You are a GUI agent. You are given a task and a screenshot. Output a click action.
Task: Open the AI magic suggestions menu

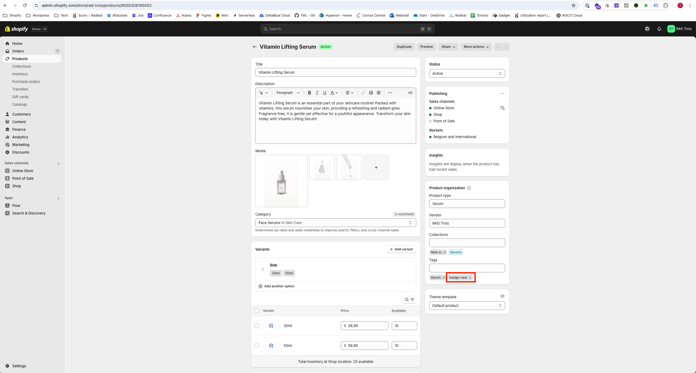pyautogui.click(x=263, y=93)
